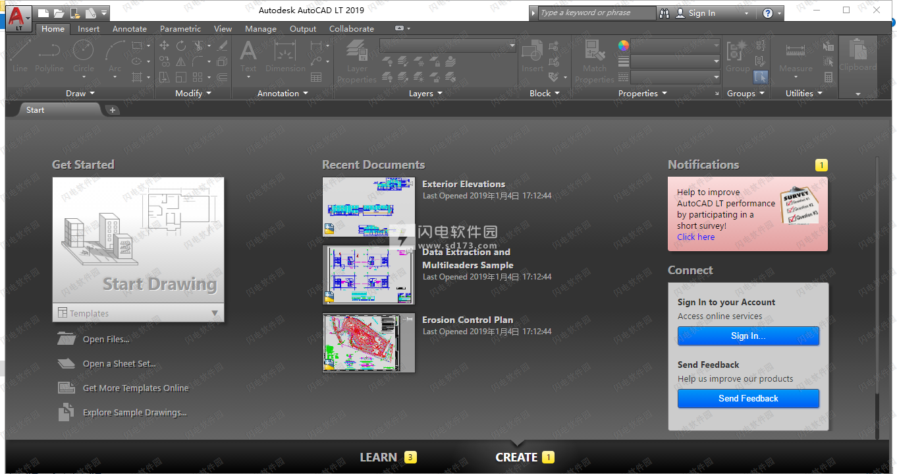Expand the Annotation panel
This screenshot has width=897, height=474.
click(283, 93)
